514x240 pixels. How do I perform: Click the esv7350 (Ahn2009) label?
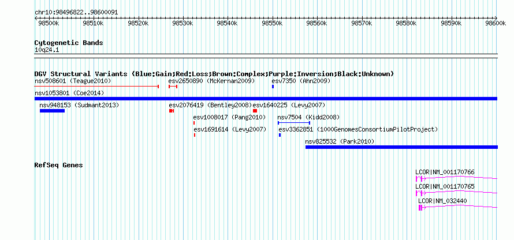(x=301, y=81)
